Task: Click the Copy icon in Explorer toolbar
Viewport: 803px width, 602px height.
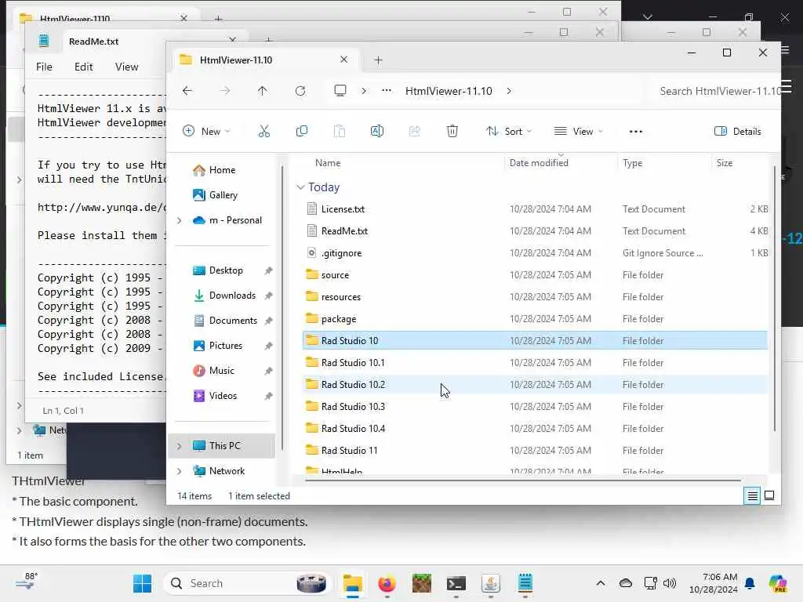Action: click(302, 132)
